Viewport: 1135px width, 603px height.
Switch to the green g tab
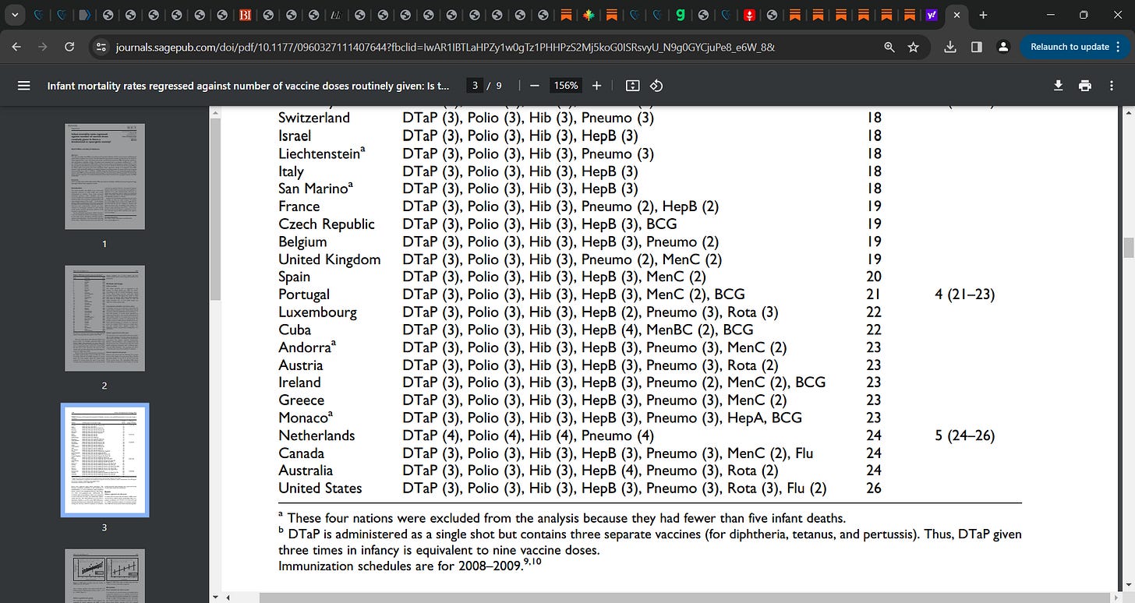pos(681,15)
